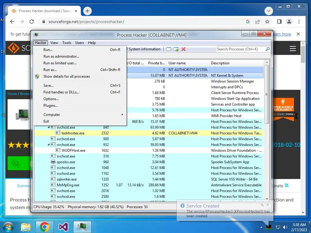
Task: Click the spoolsv.exe printer icon
Action: pyautogui.click(x=53, y=162)
